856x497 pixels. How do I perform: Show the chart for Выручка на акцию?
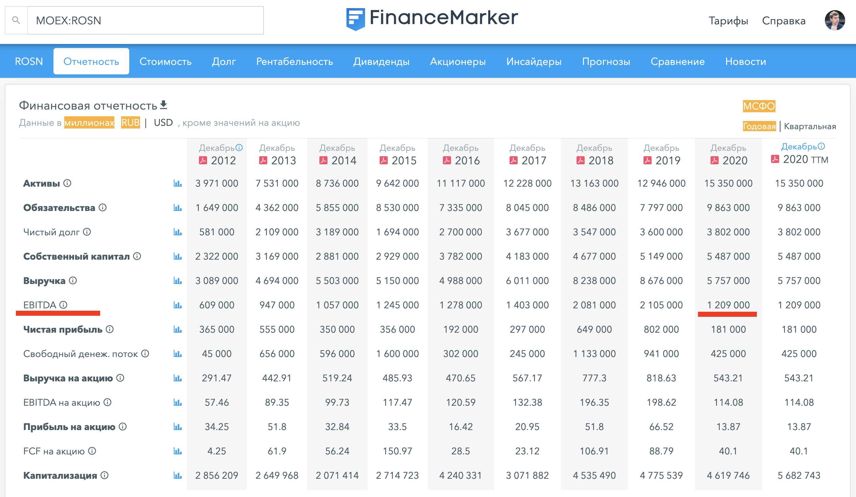(178, 378)
